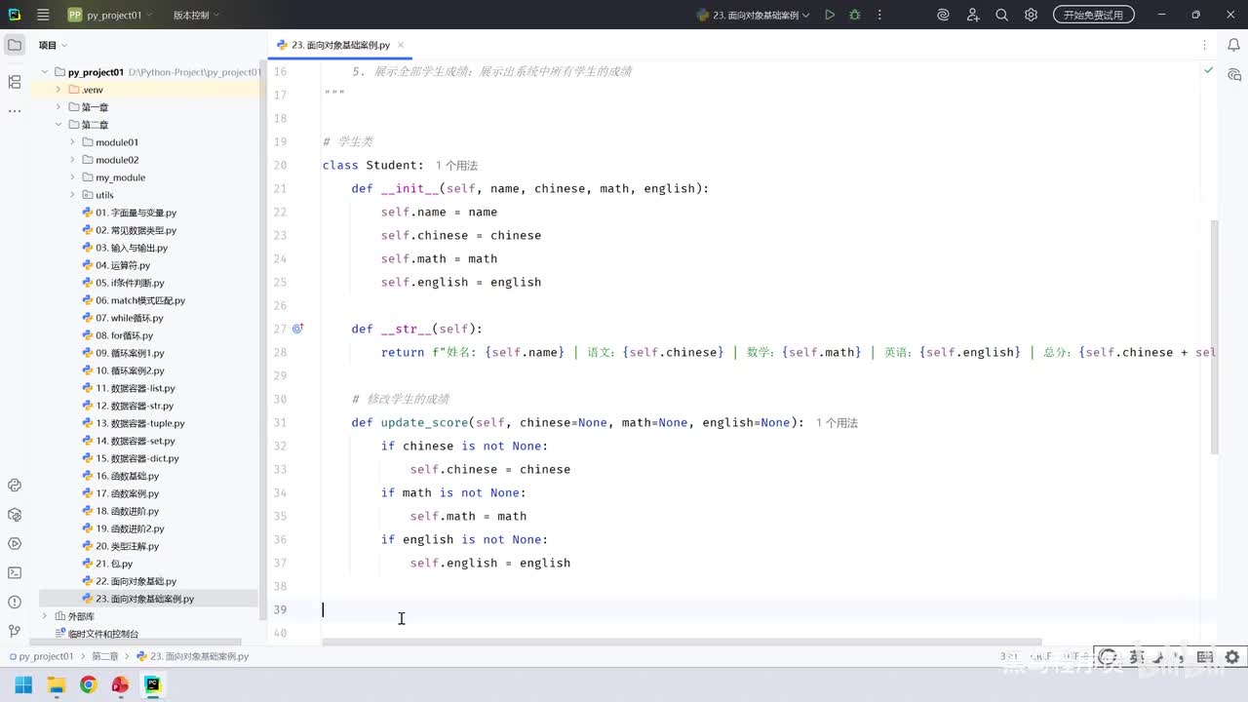Open the Problems tool window

(15, 603)
